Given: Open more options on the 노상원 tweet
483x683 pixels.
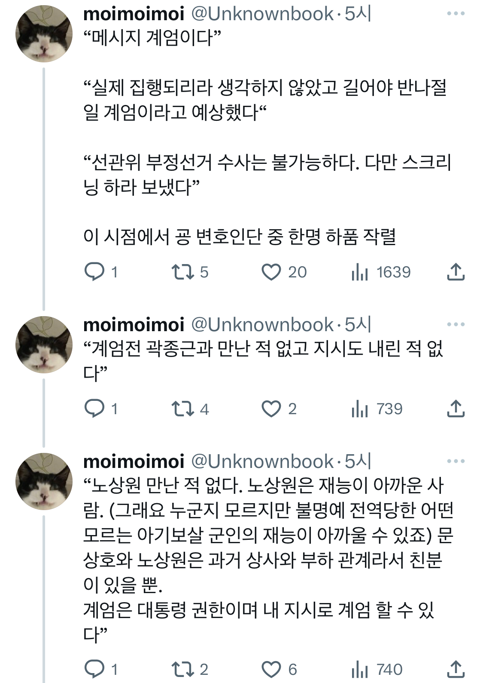Looking at the screenshot, I should 456,461.
